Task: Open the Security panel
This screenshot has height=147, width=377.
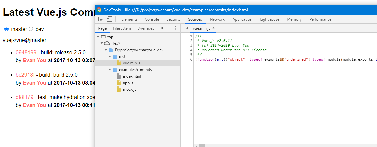Action: coord(174,19)
